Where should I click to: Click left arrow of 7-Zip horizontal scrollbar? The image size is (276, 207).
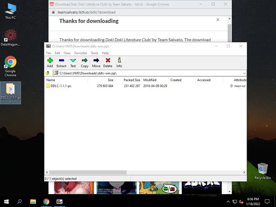point(47,172)
